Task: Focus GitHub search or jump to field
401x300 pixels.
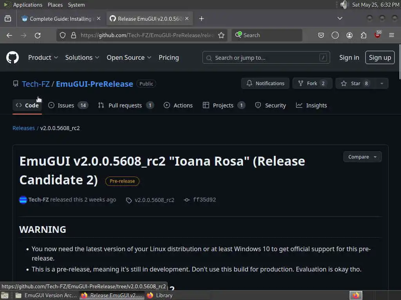Action: [x=266, y=58]
